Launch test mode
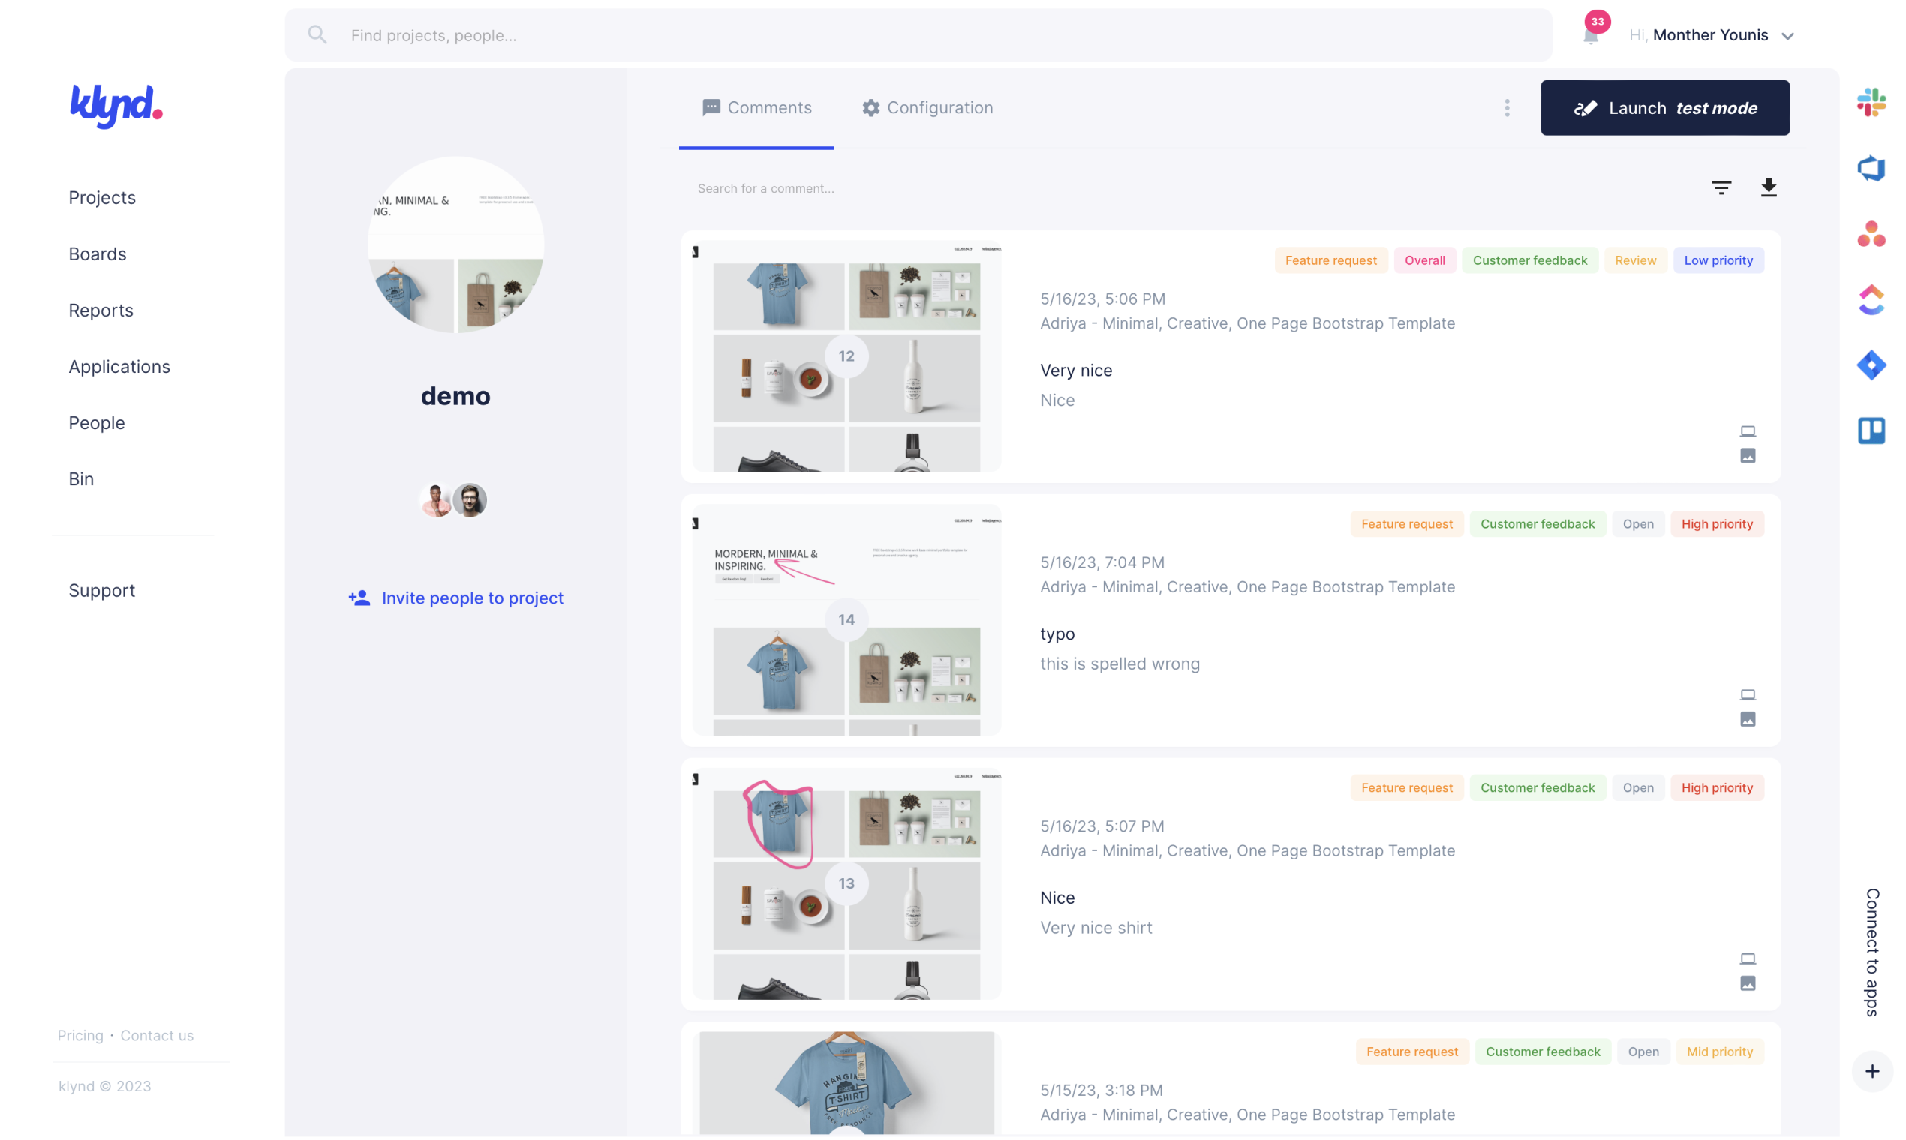The image size is (1906, 1140). [x=1664, y=107]
